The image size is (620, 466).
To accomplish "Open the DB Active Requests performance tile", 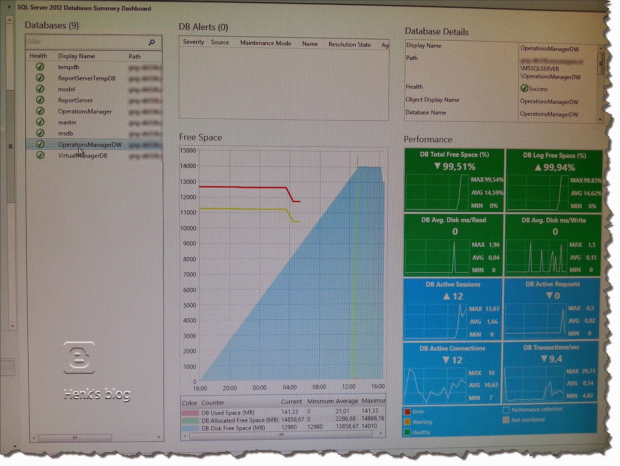I will coord(552,309).
